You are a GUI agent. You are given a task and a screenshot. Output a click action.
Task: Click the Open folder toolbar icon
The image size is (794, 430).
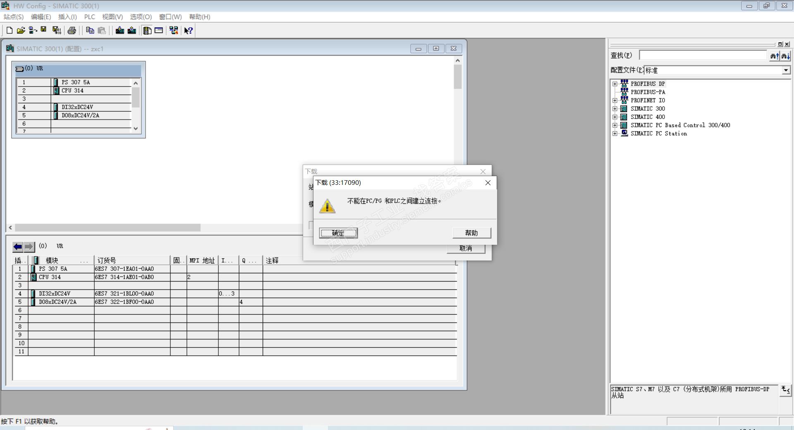[21, 30]
